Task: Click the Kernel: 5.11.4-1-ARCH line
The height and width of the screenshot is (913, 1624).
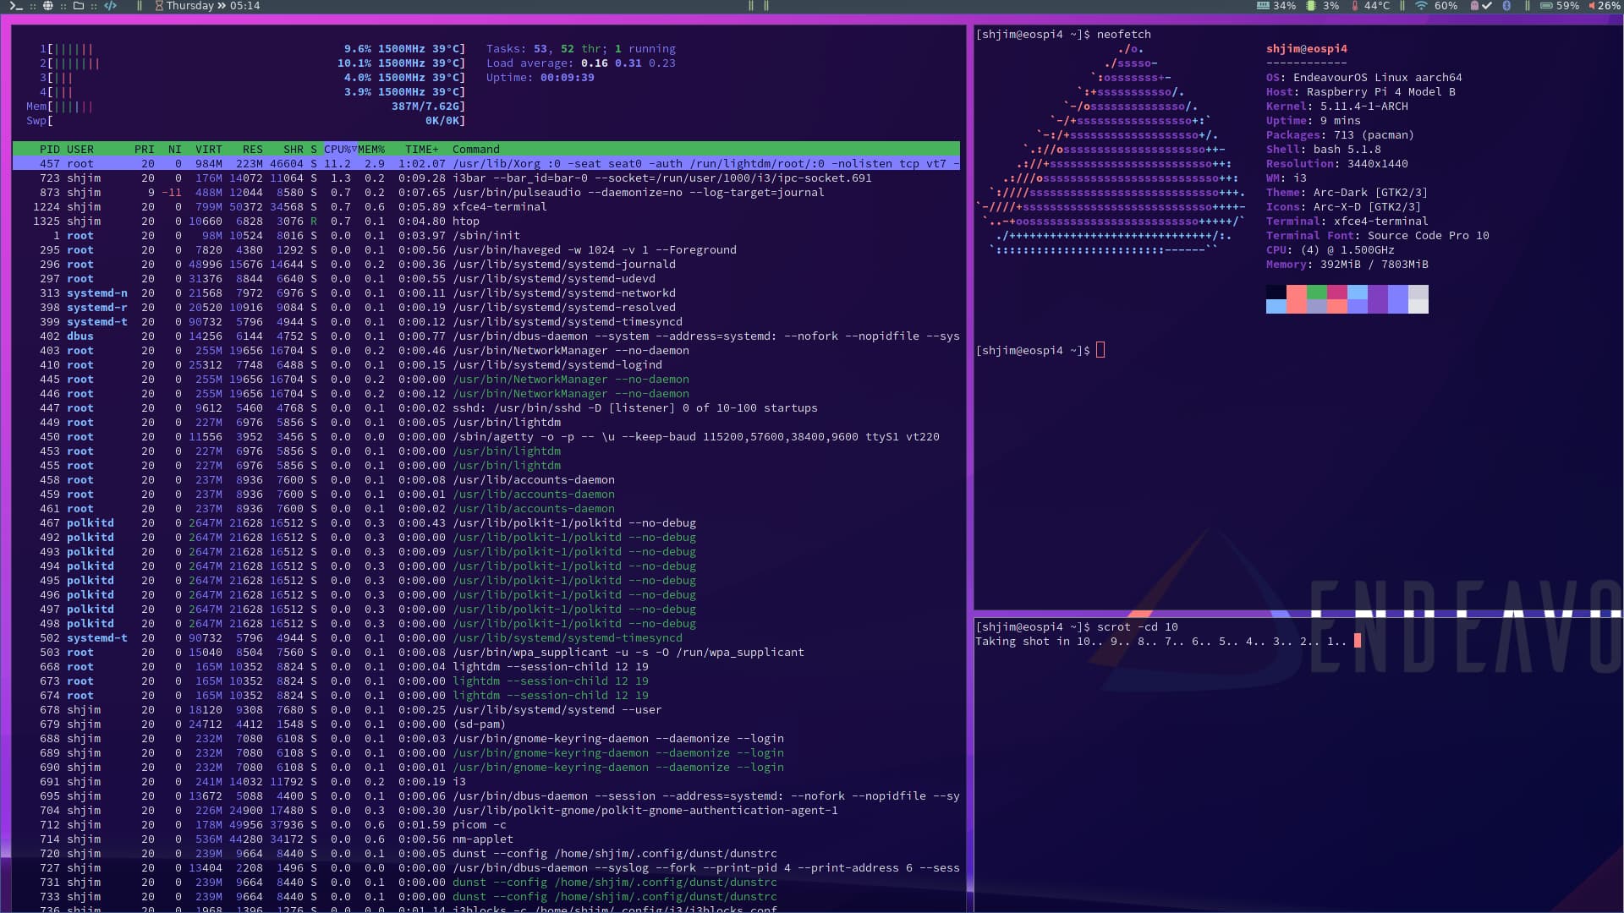Action: [1336, 107]
